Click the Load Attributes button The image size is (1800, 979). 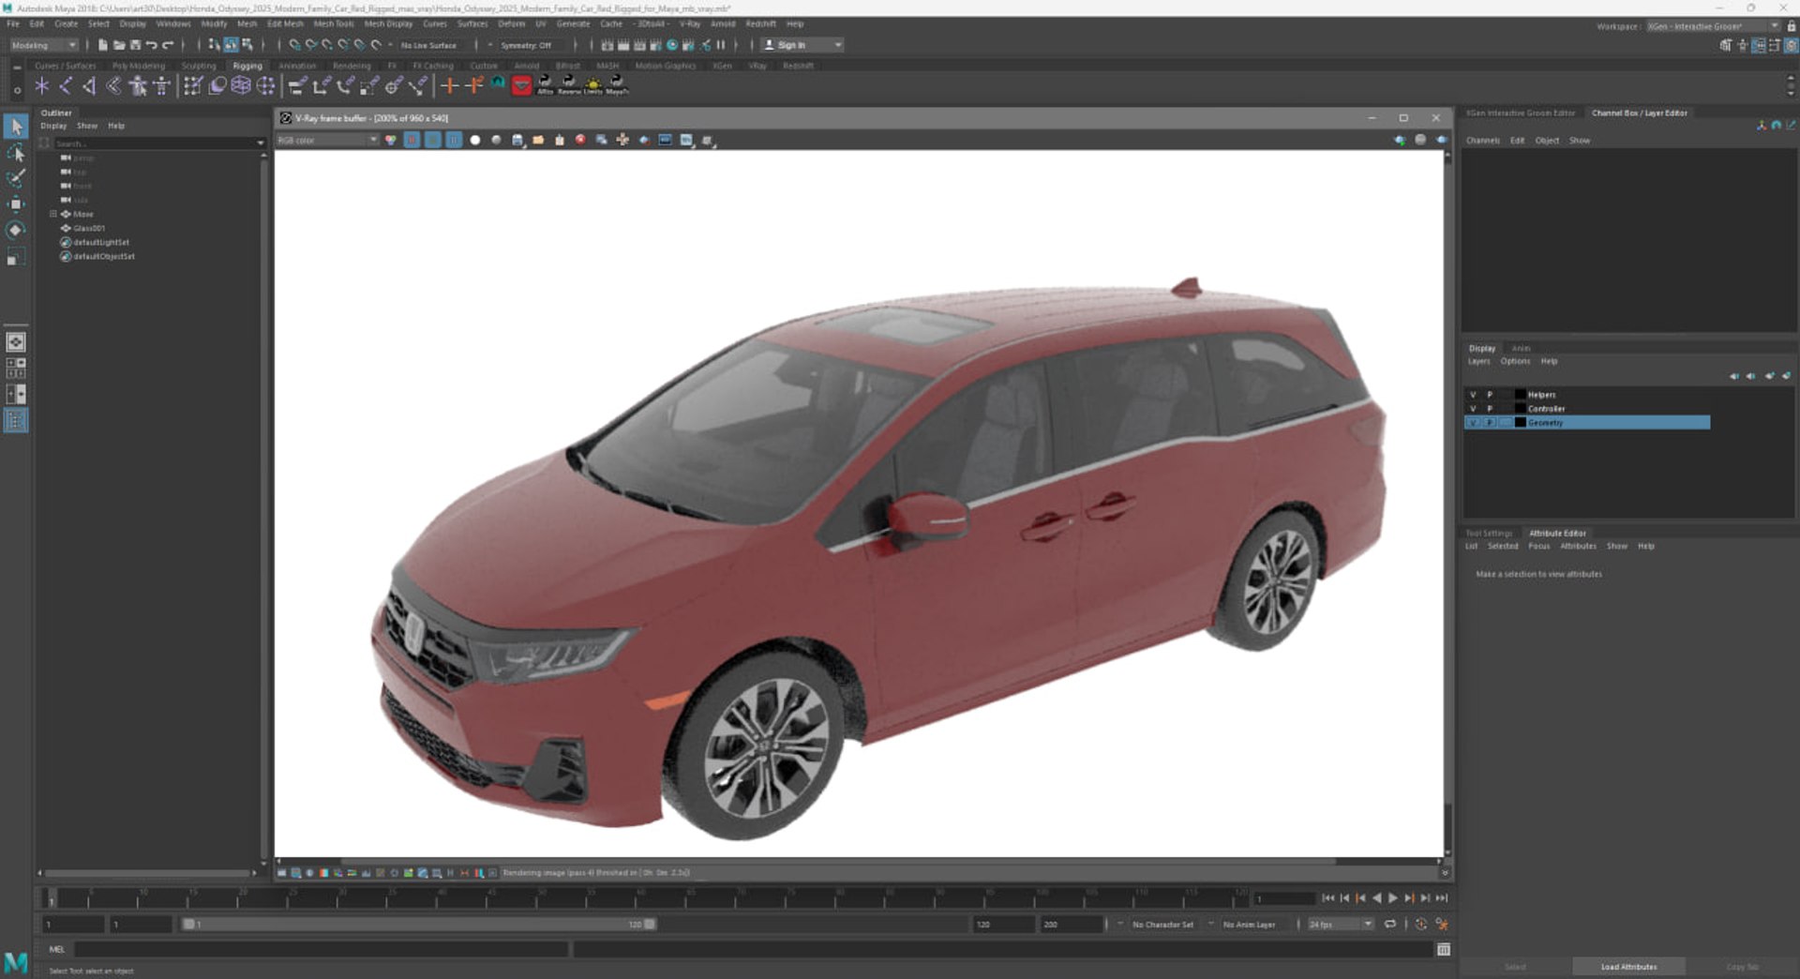(1628, 967)
